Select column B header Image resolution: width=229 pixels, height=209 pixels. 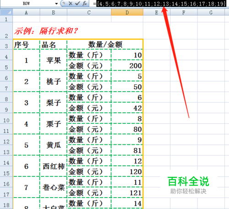point(54,12)
